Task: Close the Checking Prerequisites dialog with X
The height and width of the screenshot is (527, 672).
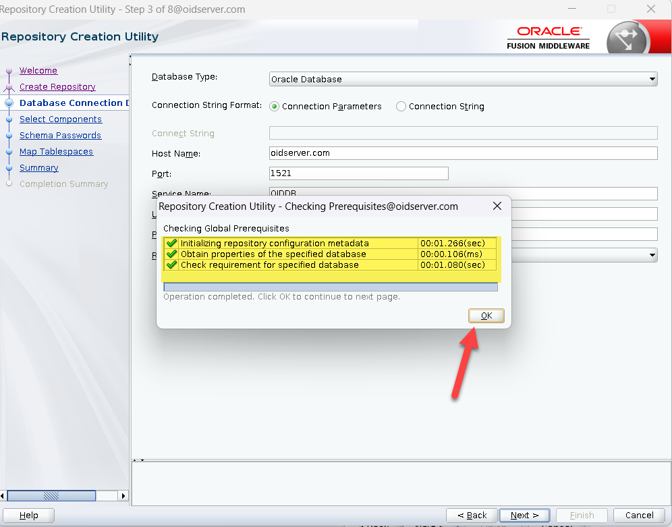Action: [497, 206]
